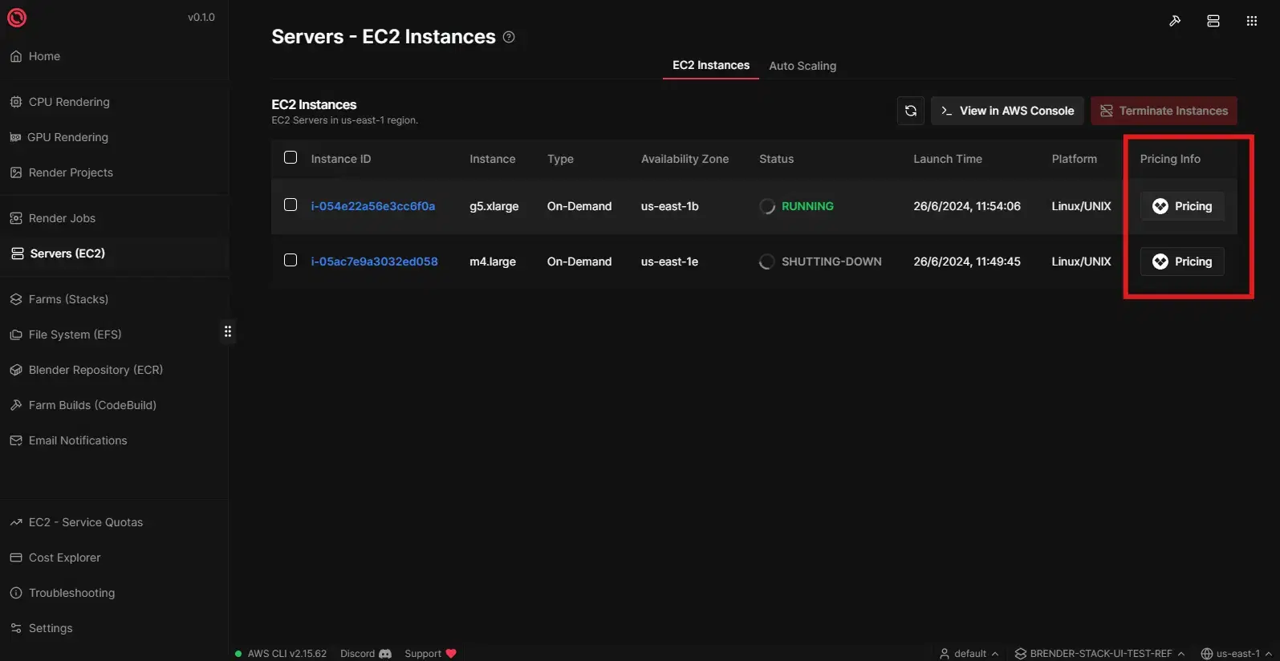Toggle the select-all instances checkbox
Viewport: 1280px width, 661px height.
(291, 157)
